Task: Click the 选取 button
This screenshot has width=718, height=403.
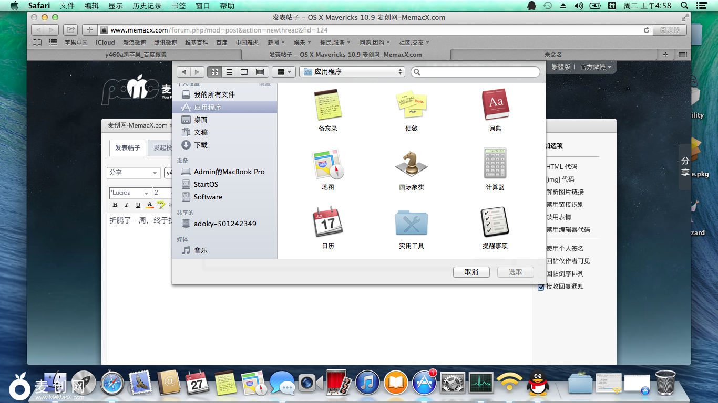Action: pyautogui.click(x=515, y=272)
